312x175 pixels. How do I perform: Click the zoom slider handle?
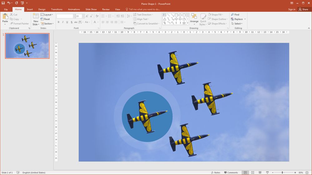(x=282, y=172)
